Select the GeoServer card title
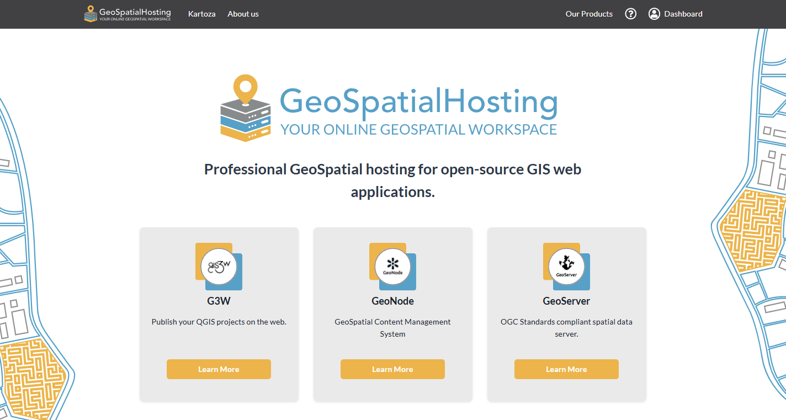786x420 pixels. pyautogui.click(x=566, y=301)
